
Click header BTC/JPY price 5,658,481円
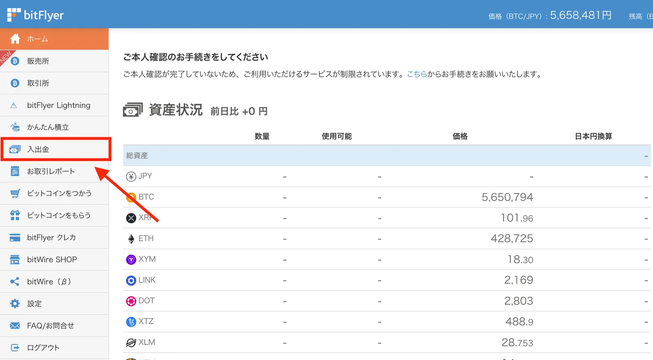tap(581, 16)
